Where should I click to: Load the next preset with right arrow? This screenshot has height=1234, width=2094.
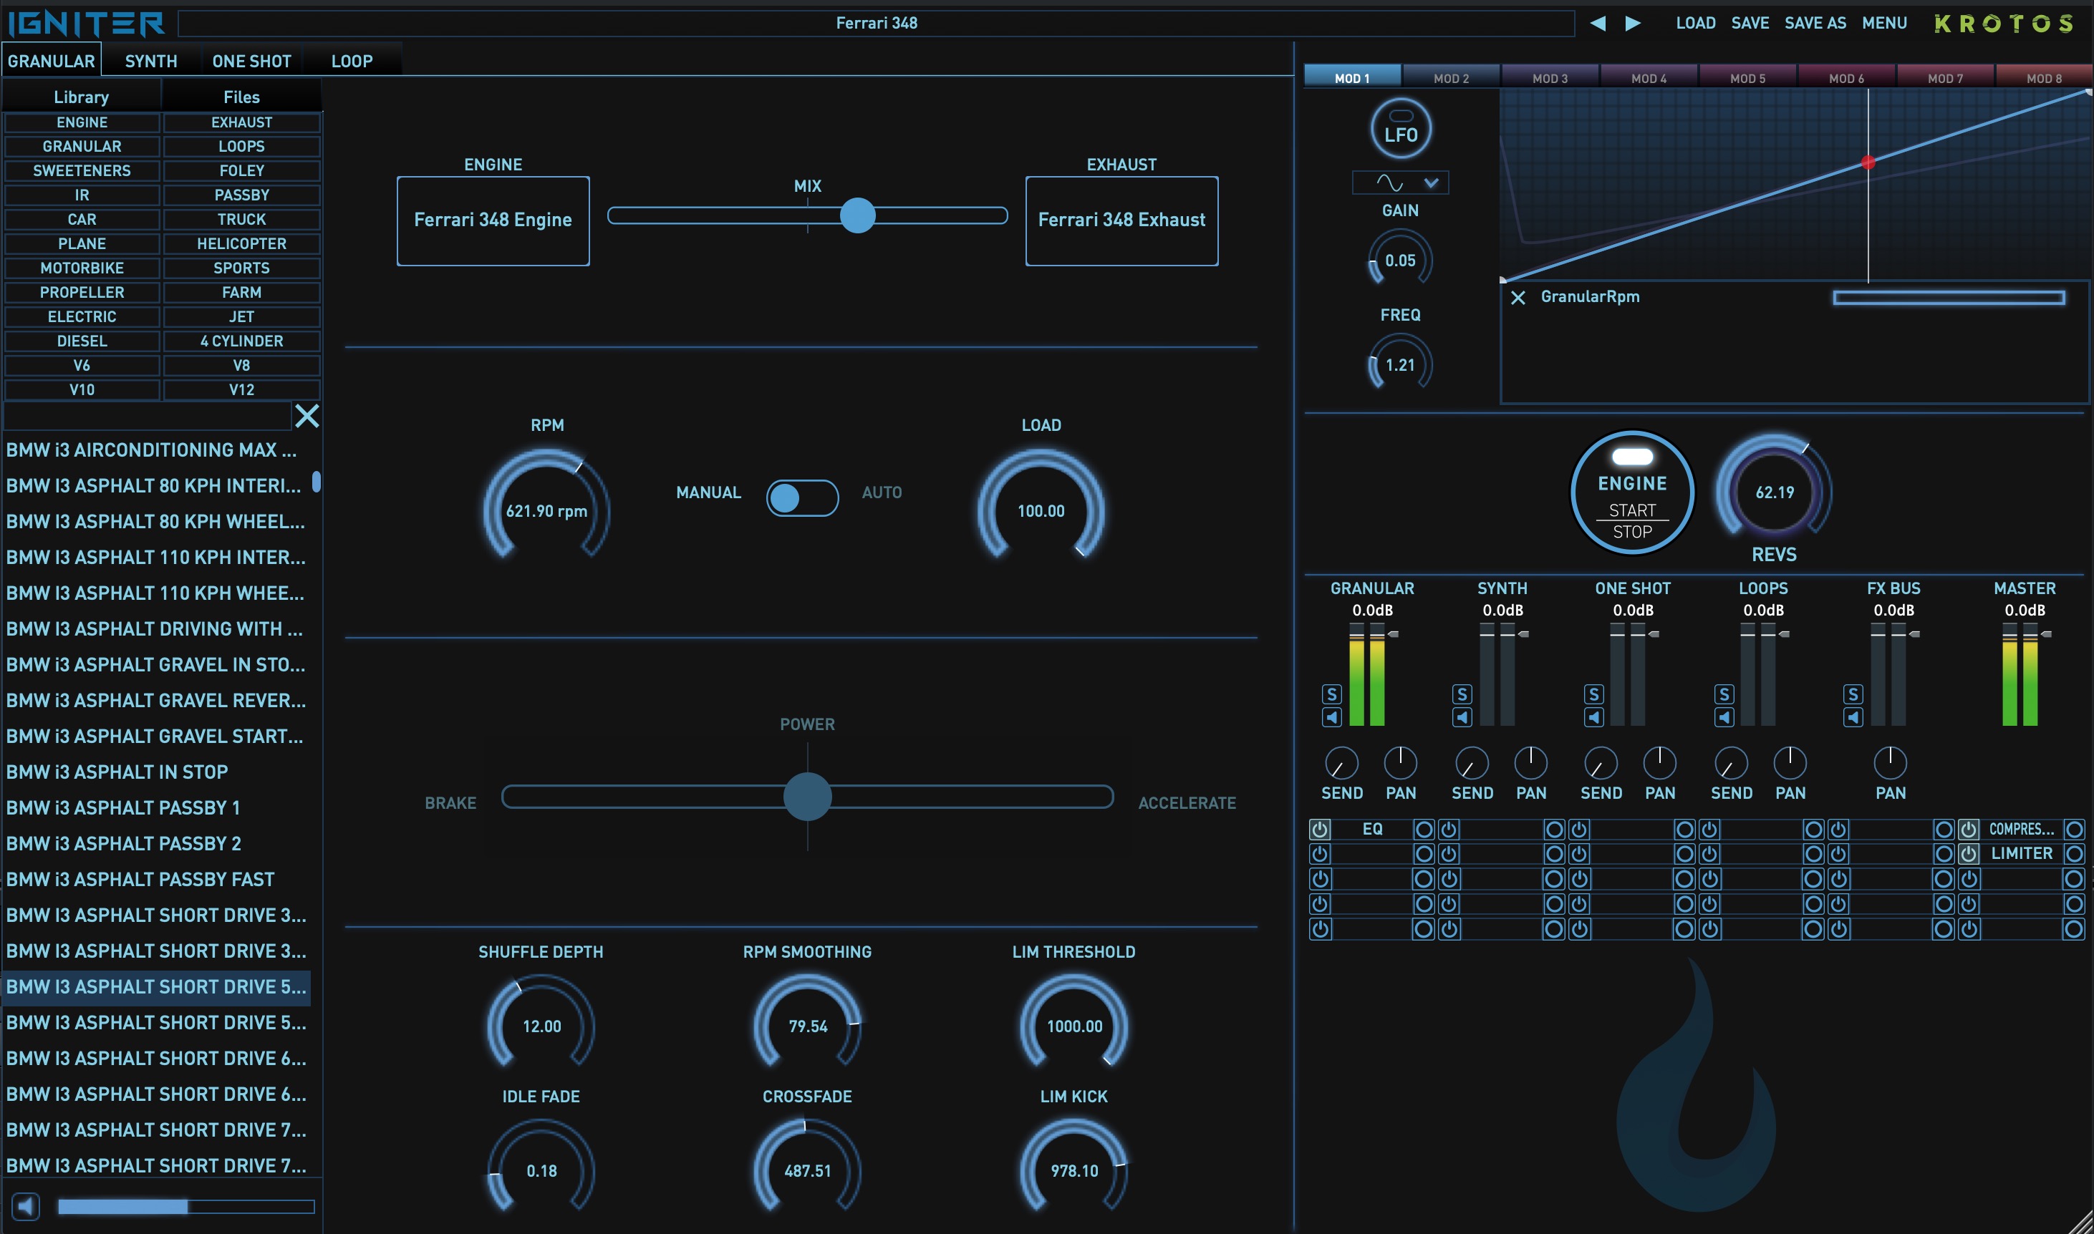(x=1633, y=24)
